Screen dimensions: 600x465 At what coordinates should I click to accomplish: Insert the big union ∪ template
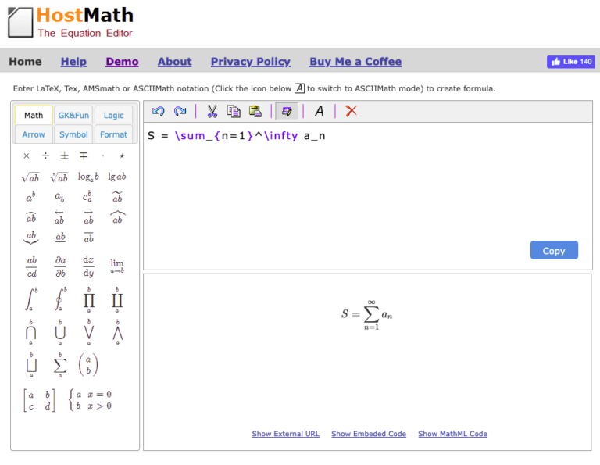60,332
